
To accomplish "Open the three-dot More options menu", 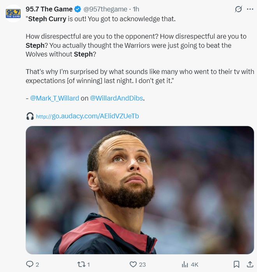I will tap(250, 9).
